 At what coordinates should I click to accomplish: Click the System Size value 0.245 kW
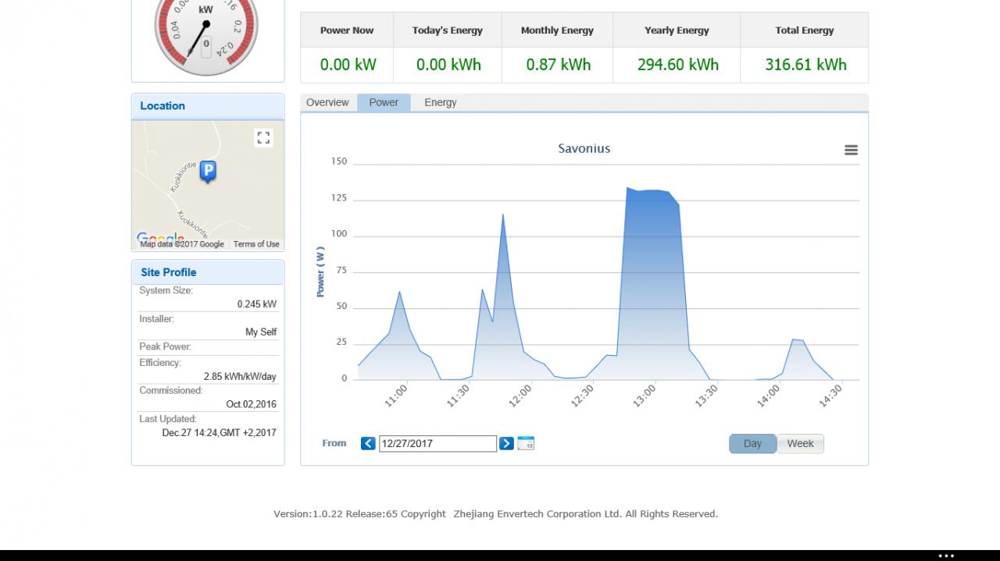point(257,304)
